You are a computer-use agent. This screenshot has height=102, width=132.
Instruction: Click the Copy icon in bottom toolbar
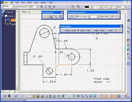point(46,96)
